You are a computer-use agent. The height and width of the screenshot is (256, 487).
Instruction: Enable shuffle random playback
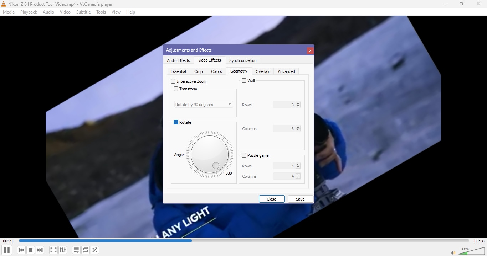95,250
